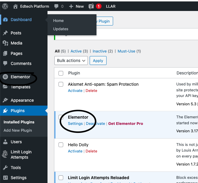The image size is (198, 183).
Task: Click the Add New Plugin button at top
Action: [x=104, y=21]
